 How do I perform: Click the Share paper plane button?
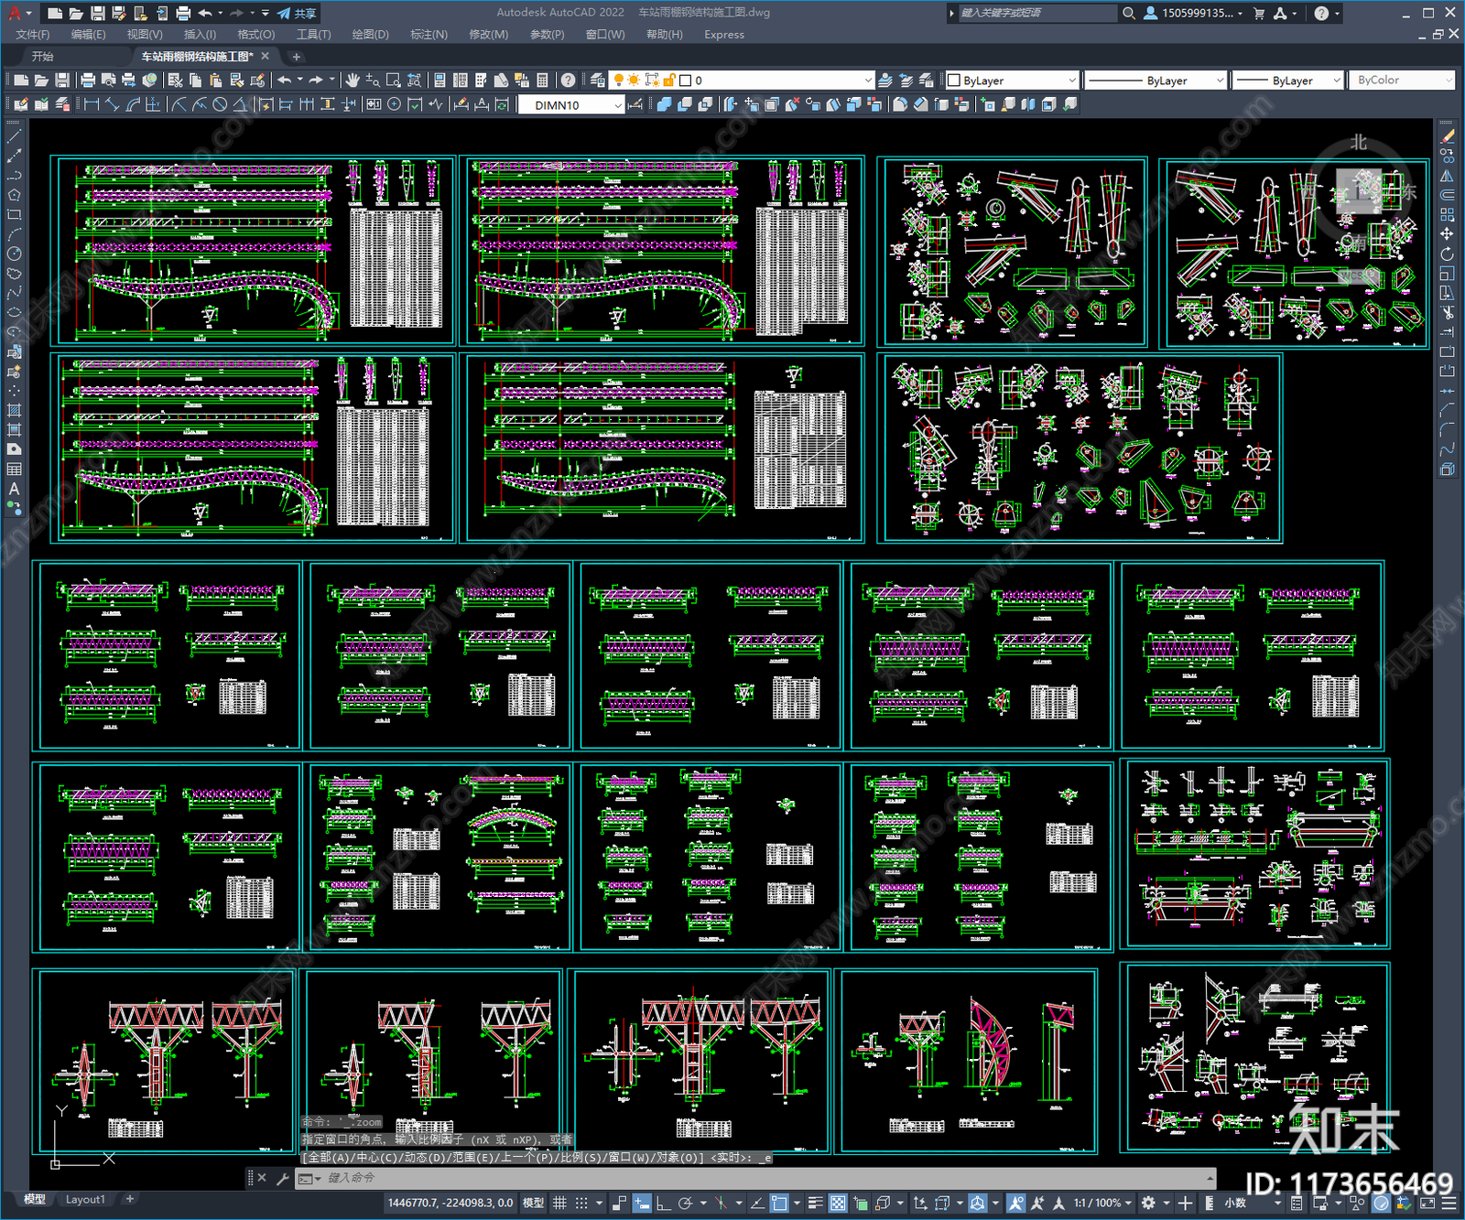pos(297,13)
